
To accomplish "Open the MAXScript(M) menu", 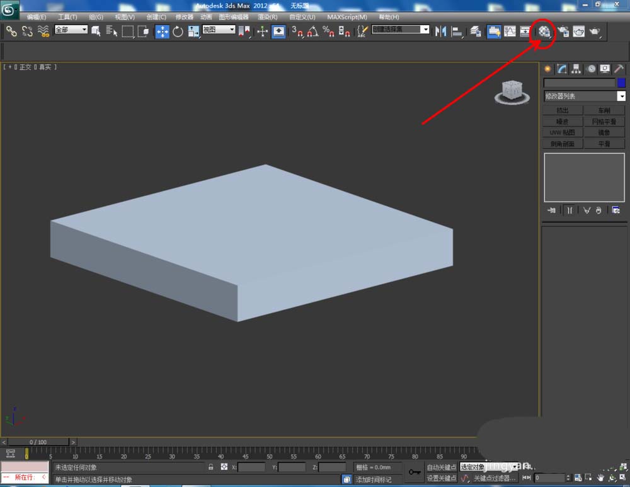I will click(x=347, y=17).
